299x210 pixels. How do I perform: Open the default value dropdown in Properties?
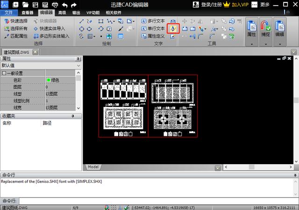(x=78, y=65)
